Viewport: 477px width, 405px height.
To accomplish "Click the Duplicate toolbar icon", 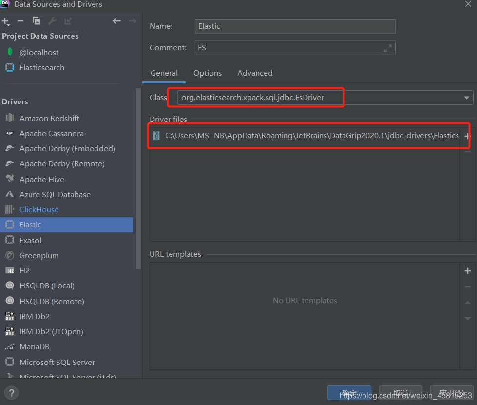I will (x=37, y=20).
